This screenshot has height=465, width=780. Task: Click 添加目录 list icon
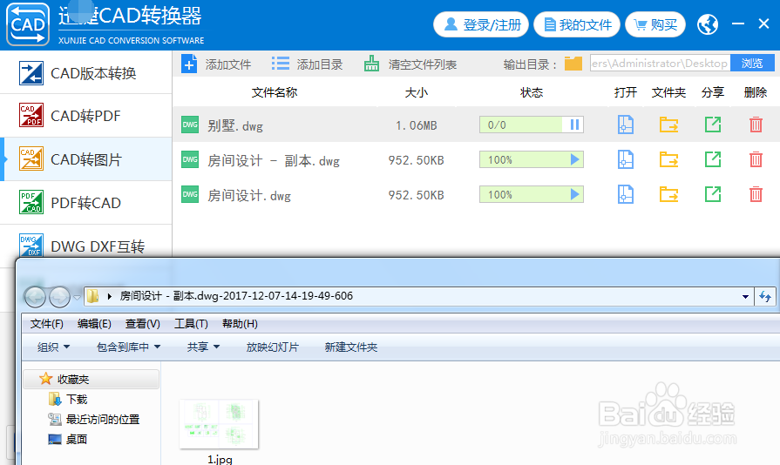[x=280, y=64]
